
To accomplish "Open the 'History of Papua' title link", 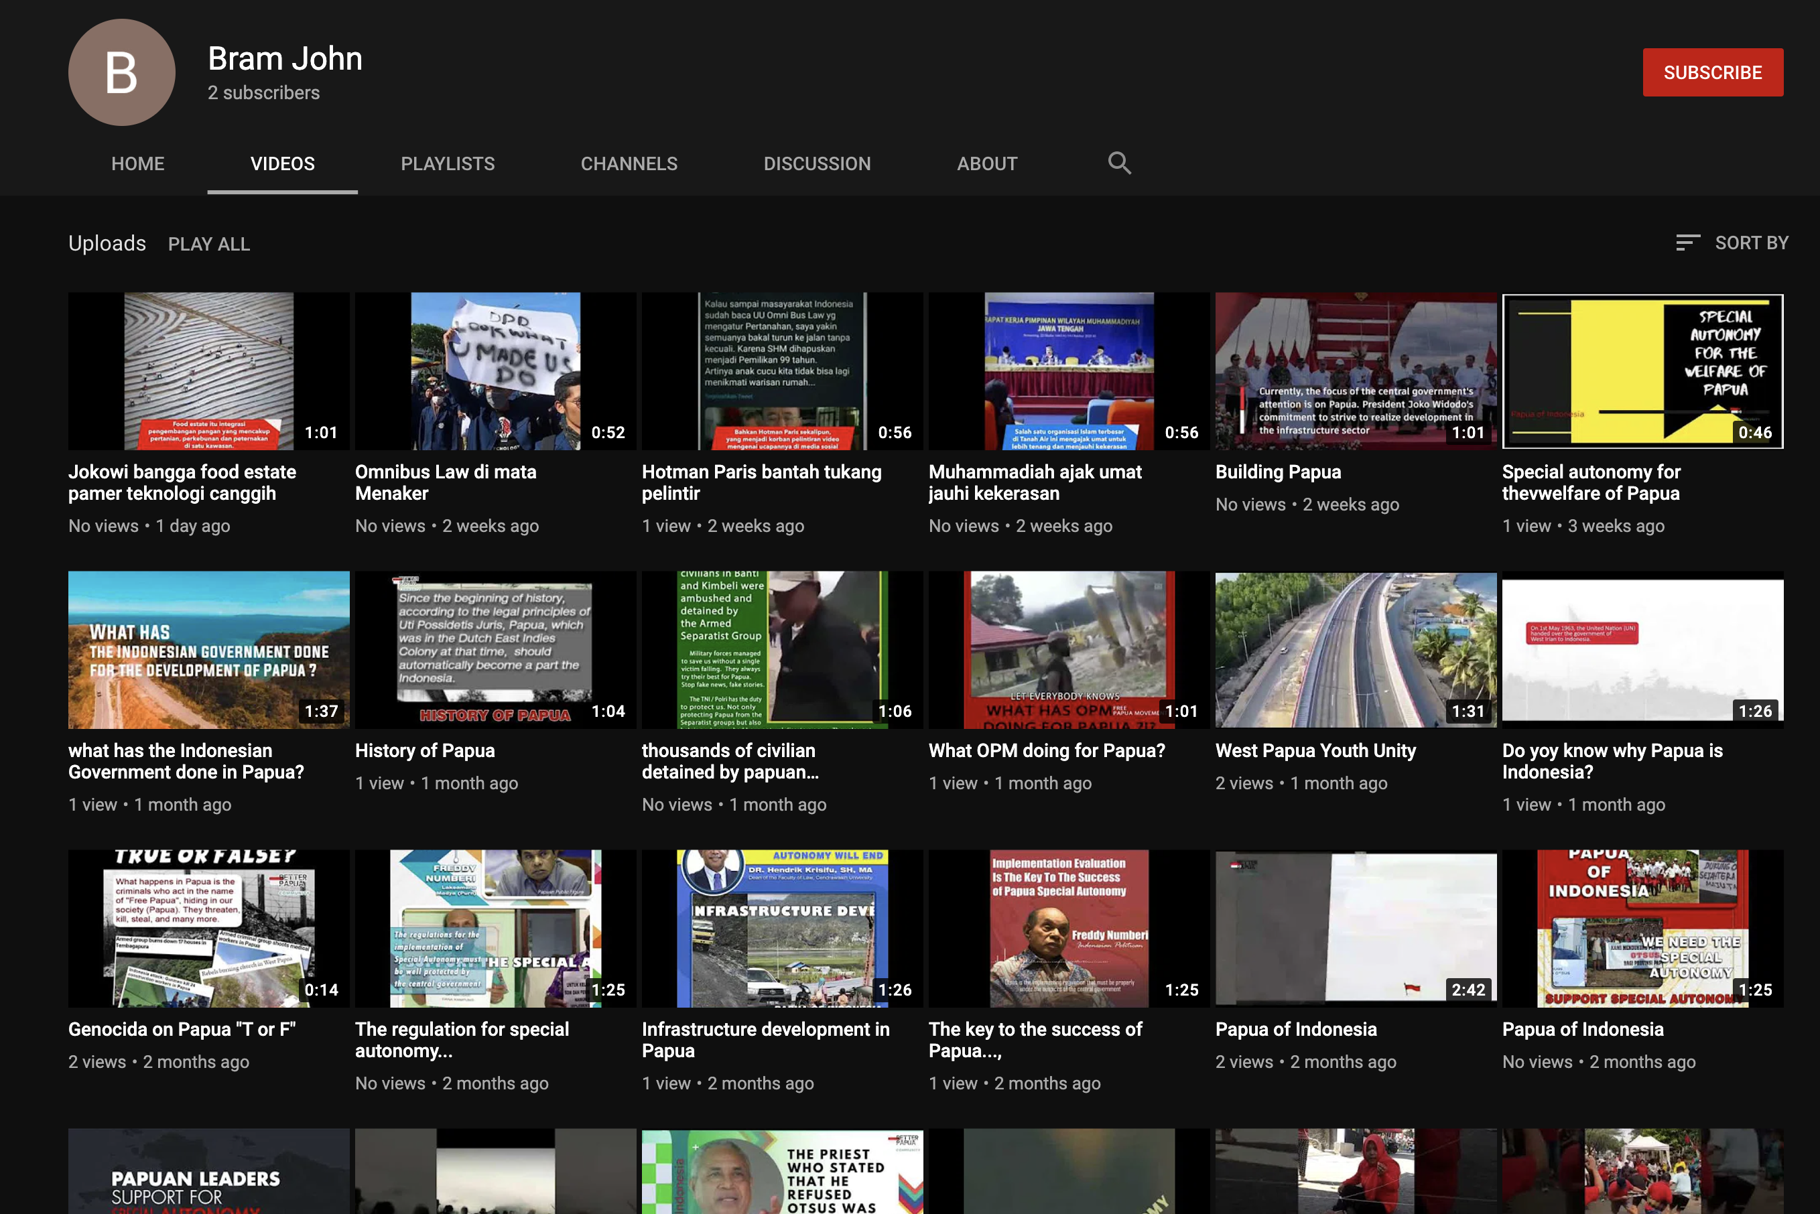I will point(425,750).
